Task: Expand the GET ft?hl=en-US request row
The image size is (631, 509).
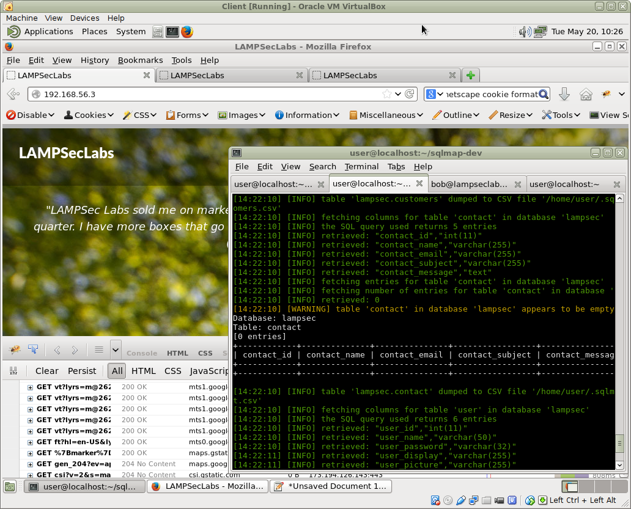Action: coord(30,442)
